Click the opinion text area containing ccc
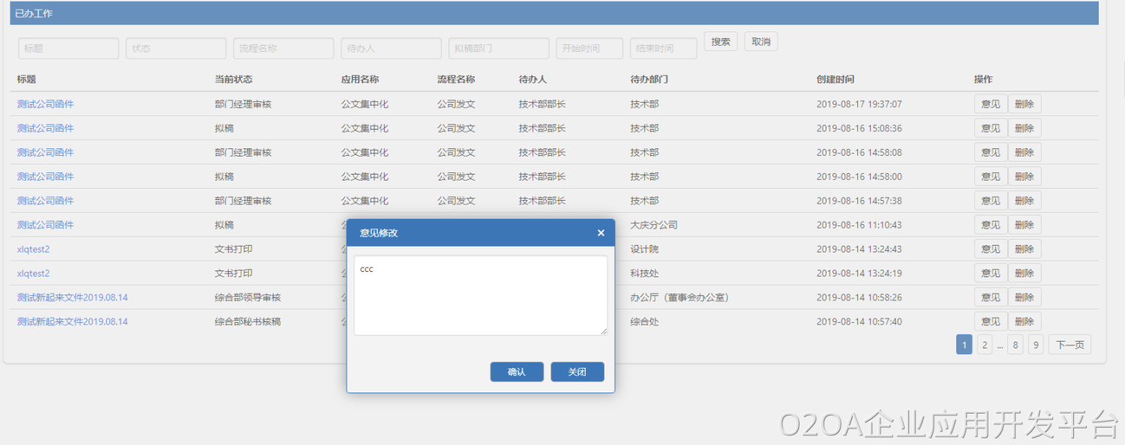 pos(480,295)
